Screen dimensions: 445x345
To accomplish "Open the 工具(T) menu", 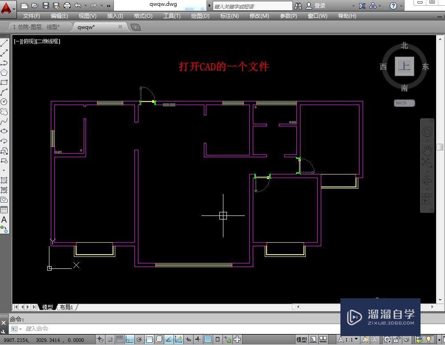I will coord(171,16).
